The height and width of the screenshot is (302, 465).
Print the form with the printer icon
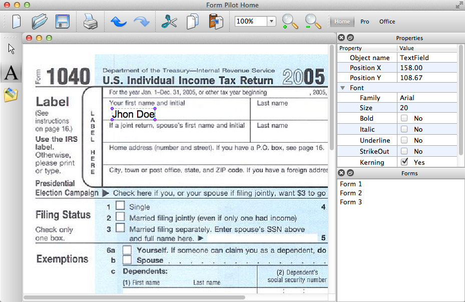(x=91, y=22)
